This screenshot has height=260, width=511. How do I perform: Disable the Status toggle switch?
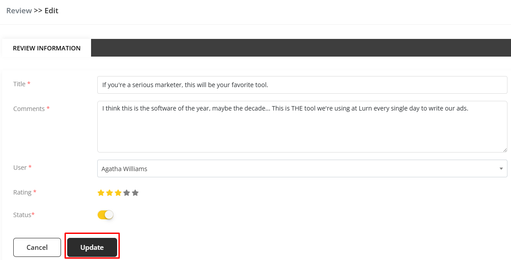click(x=106, y=215)
